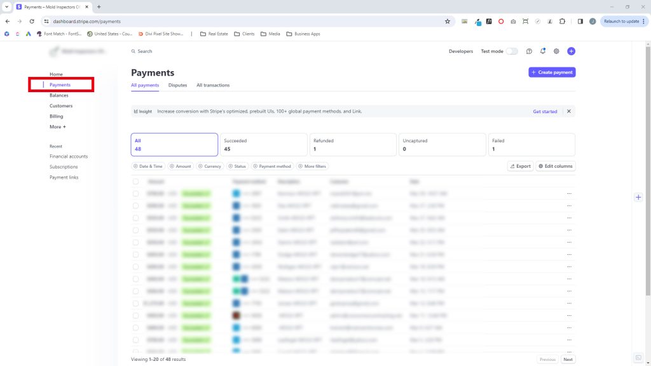The width and height of the screenshot is (651, 366).
Task: Add a Currency filter
Action: (x=210, y=166)
